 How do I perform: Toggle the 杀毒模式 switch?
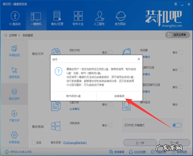(x=177, y=125)
